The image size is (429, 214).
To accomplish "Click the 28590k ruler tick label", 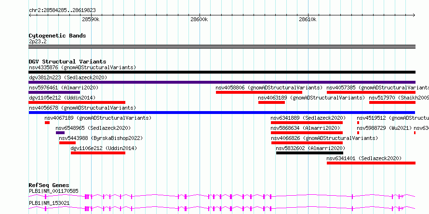I will tap(91, 19).
